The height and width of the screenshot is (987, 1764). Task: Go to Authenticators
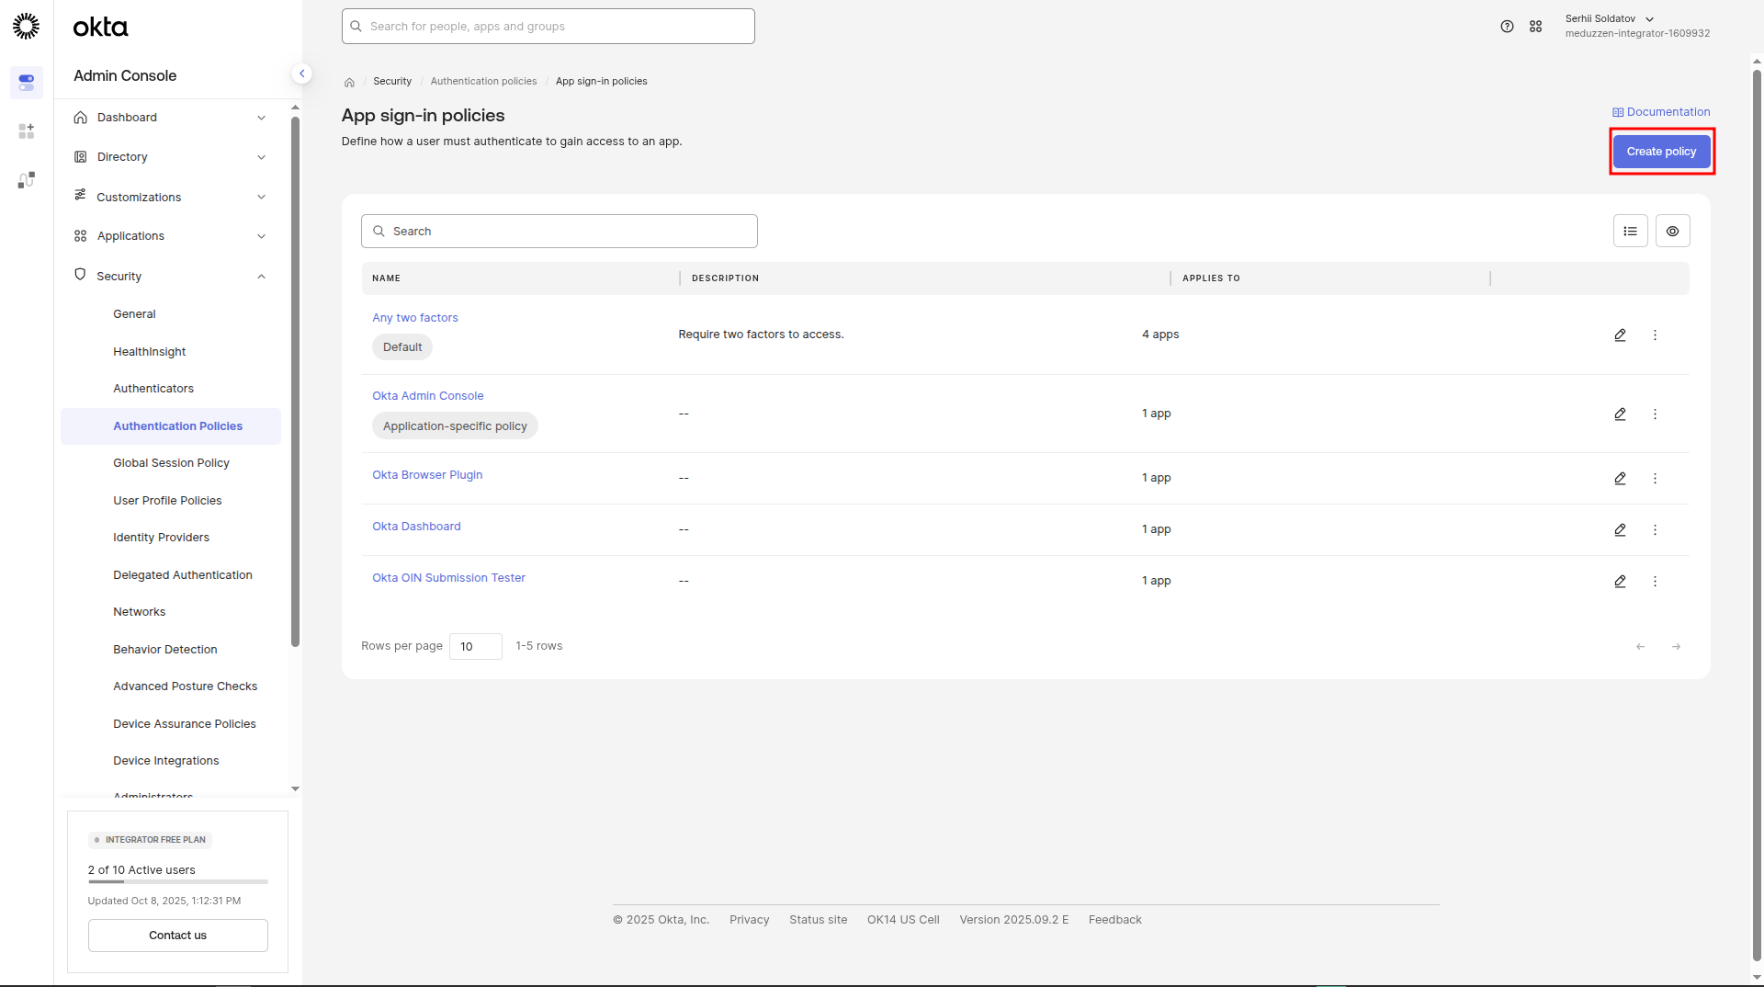pyautogui.click(x=153, y=389)
